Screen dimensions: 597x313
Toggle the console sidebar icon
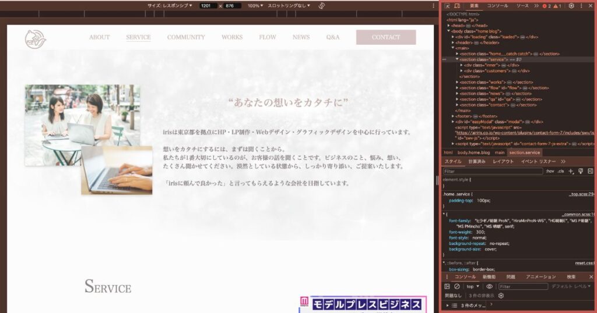point(447,286)
